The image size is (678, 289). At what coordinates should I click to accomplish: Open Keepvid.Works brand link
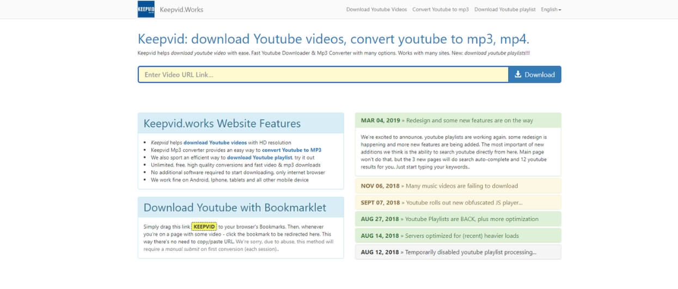click(181, 9)
